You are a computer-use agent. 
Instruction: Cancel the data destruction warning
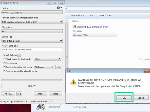tap(141, 98)
